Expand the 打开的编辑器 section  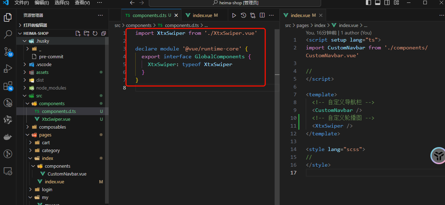pyautogui.click(x=62, y=25)
